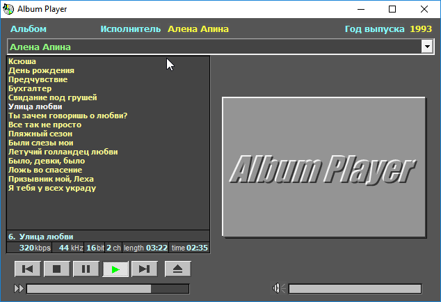441x302 pixels.
Task: Click the '320 kbps' bitrate field
Action: click(29, 248)
